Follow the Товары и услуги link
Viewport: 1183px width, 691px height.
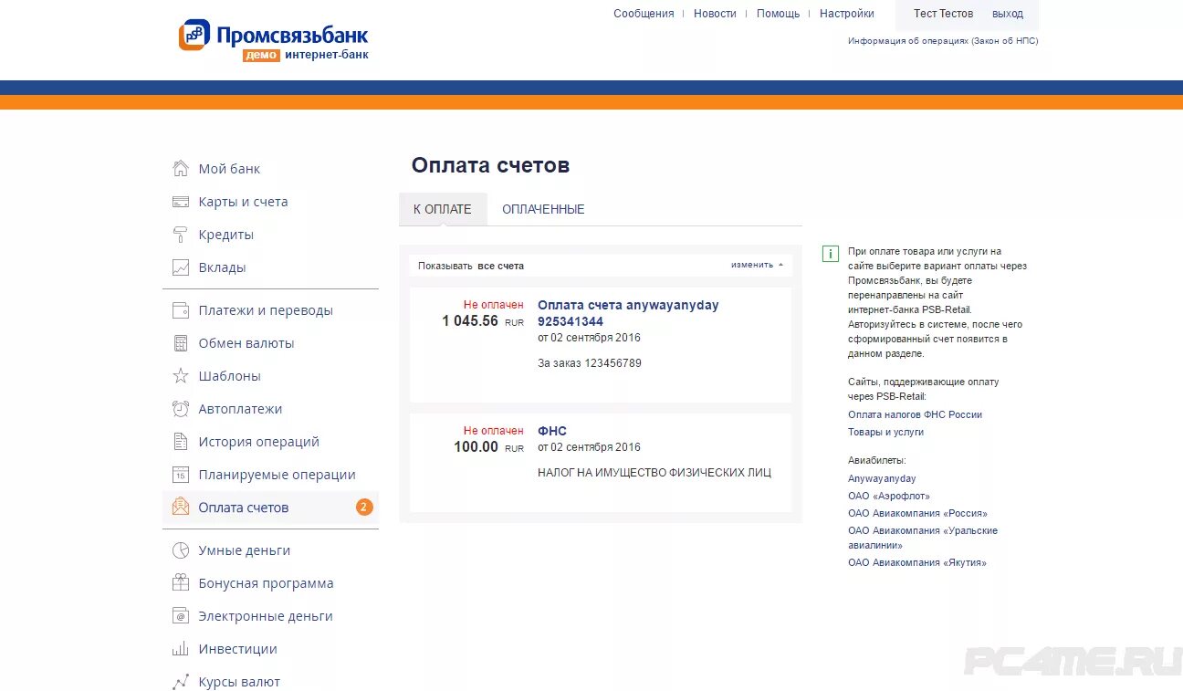coord(885,432)
